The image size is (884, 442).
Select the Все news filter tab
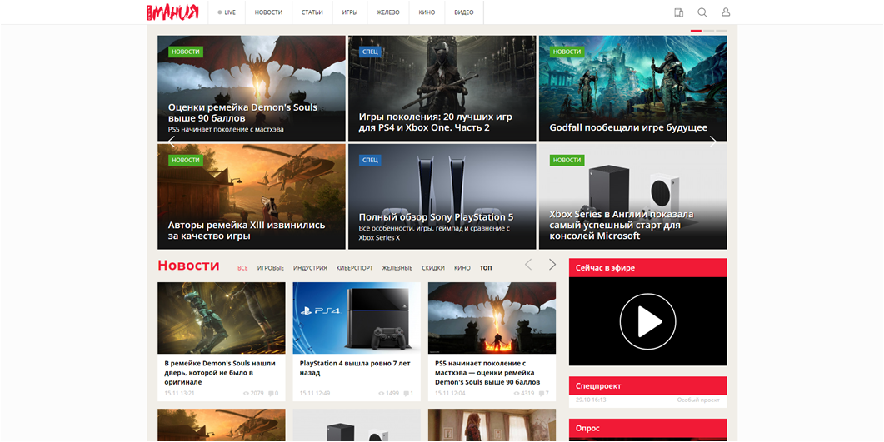[x=242, y=268]
